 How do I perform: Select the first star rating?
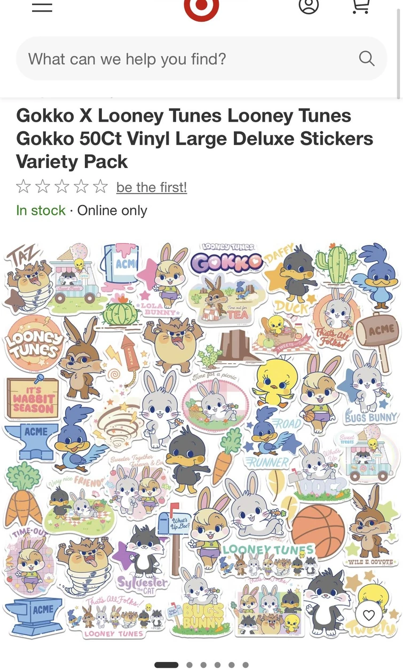point(23,187)
